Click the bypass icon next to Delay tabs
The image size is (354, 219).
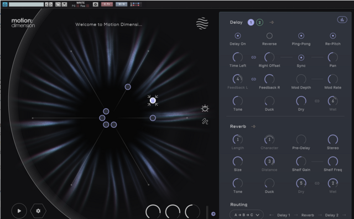[272, 22]
